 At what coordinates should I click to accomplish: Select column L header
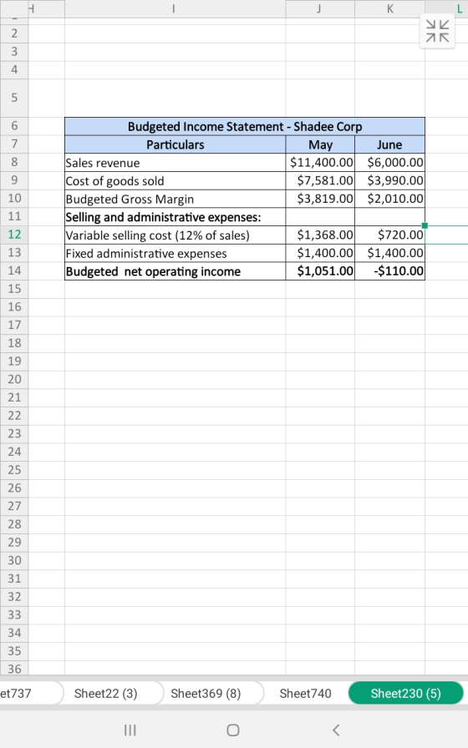click(447, 8)
